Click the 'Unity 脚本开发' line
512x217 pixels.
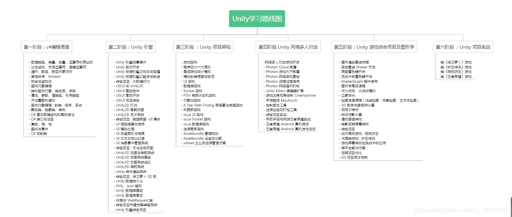click(127, 67)
